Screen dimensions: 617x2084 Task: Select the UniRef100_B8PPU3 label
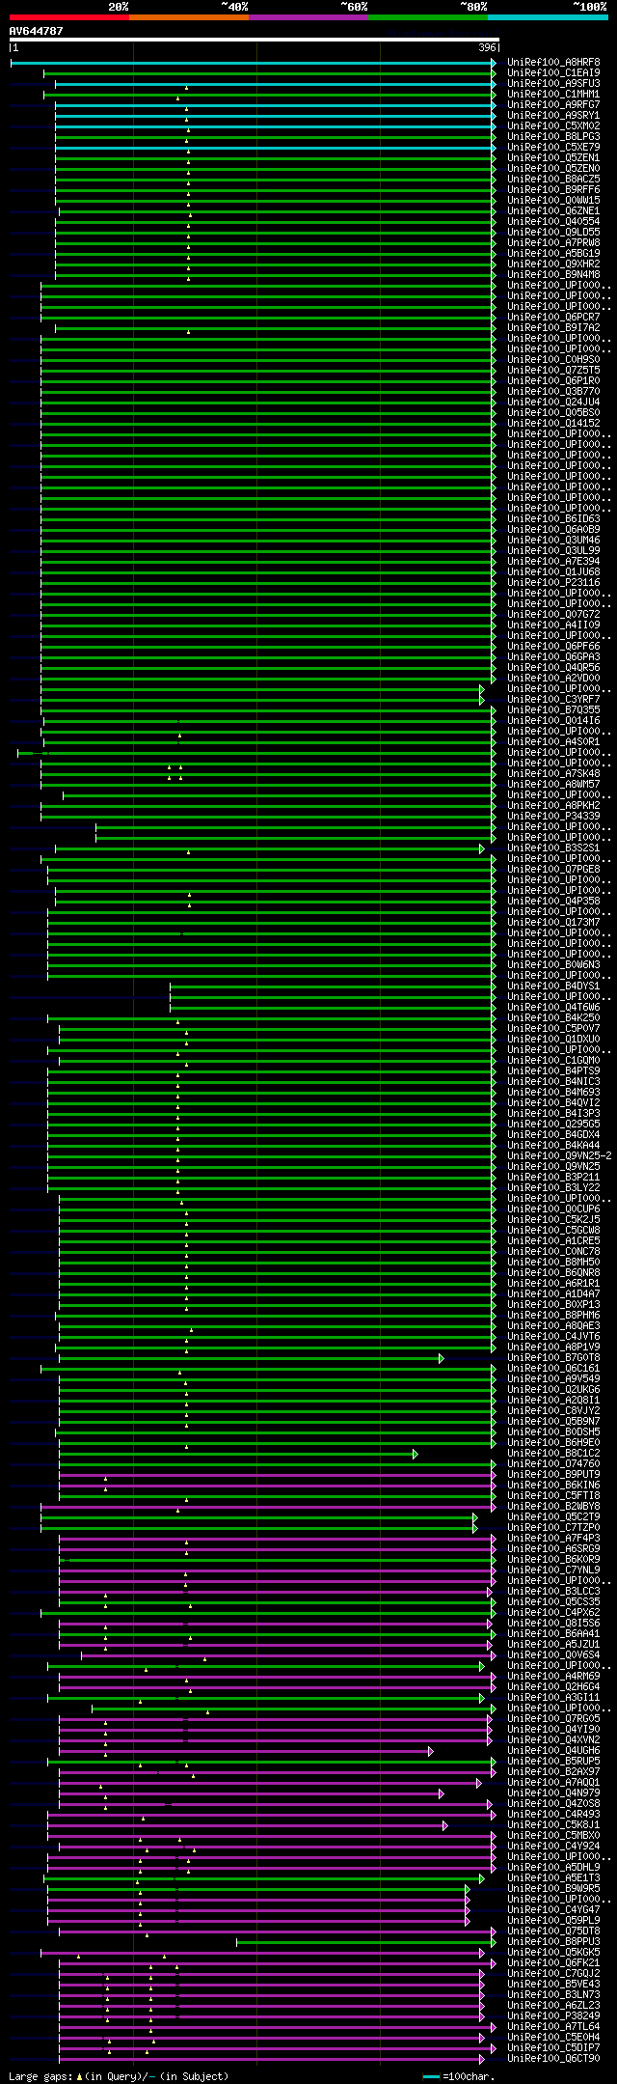[553, 1942]
